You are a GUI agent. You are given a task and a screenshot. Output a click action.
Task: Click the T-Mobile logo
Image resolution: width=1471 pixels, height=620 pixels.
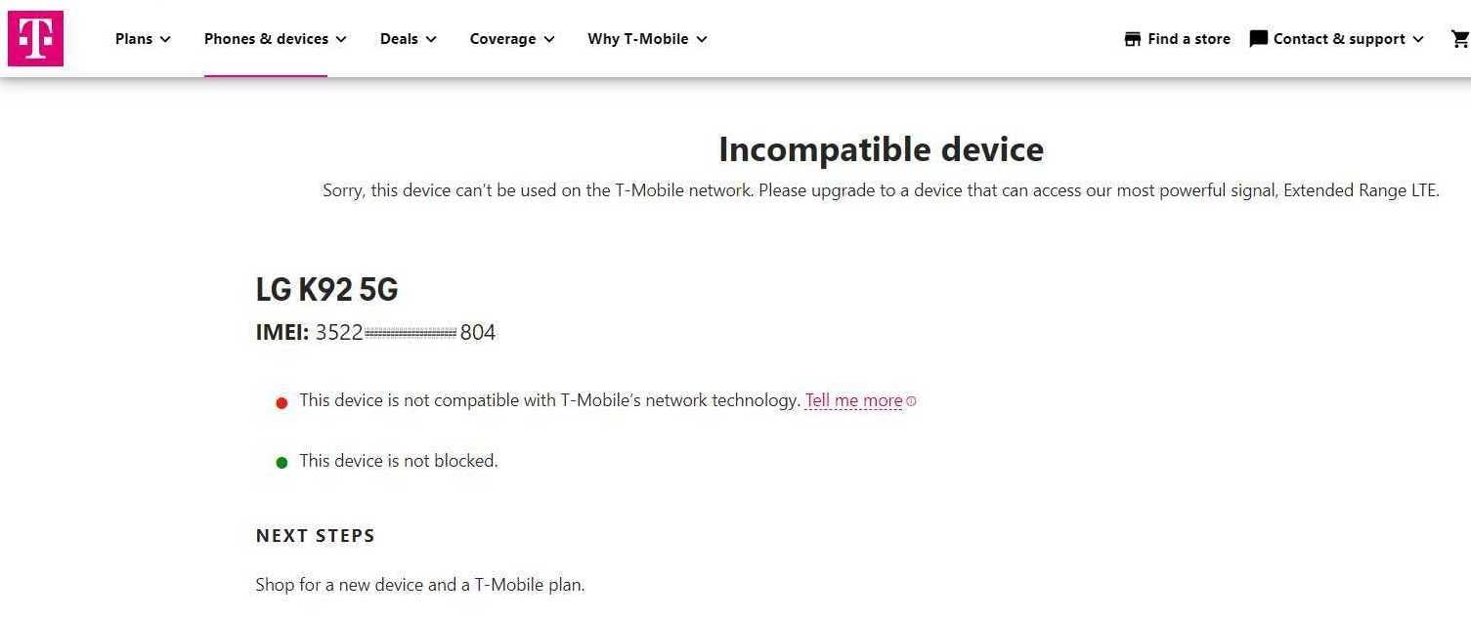pyautogui.click(x=35, y=39)
